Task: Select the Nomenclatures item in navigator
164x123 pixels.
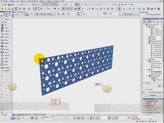Action: pyautogui.click(x=154, y=76)
